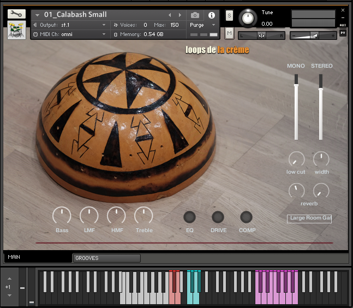Open the MIDI Ch omni dropdown
The width and height of the screenshot is (353, 308).
click(70, 34)
